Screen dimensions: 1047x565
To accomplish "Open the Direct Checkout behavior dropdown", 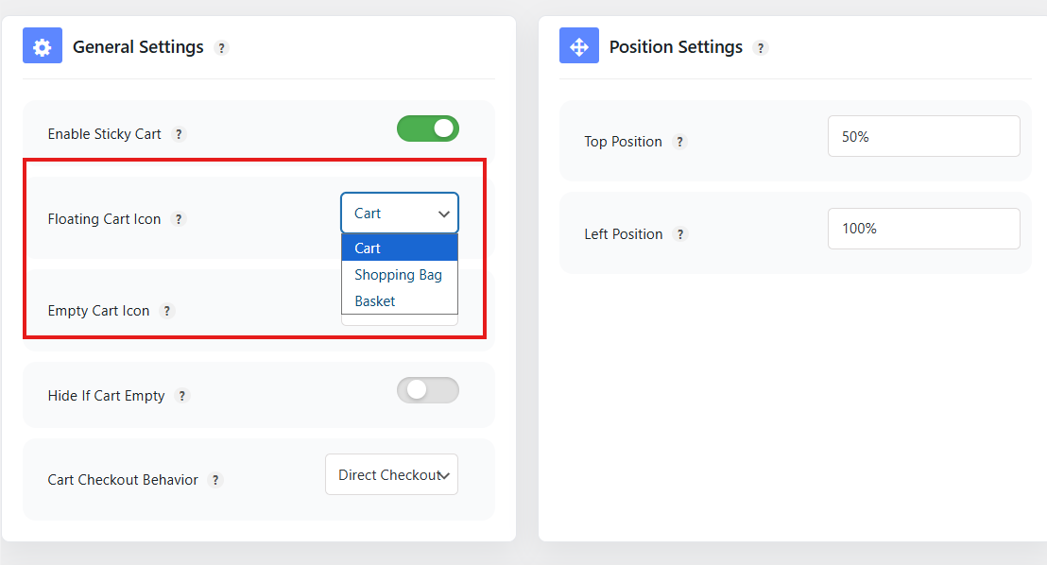I will (x=391, y=475).
